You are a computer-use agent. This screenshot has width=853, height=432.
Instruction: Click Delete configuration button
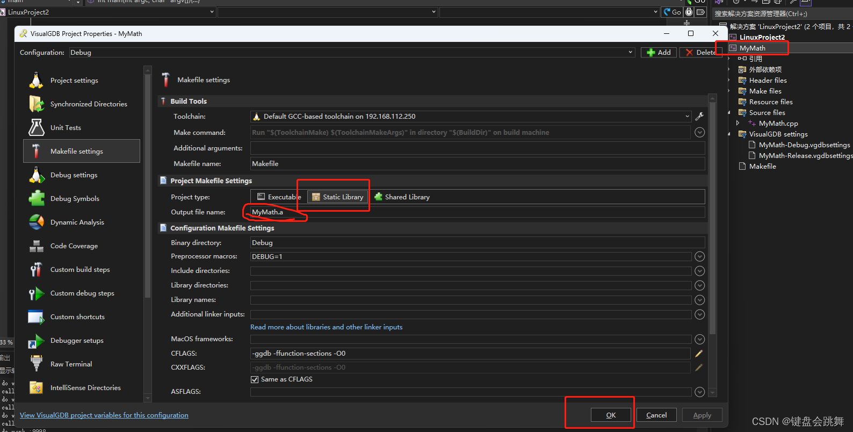(700, 53)
